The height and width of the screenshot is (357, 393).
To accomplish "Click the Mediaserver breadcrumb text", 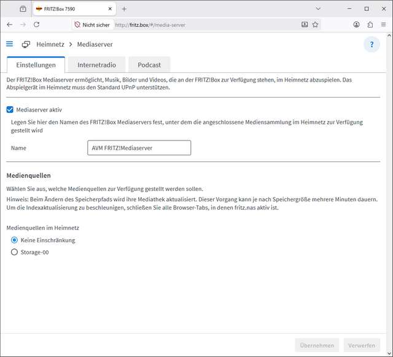I will coord(95,44).
